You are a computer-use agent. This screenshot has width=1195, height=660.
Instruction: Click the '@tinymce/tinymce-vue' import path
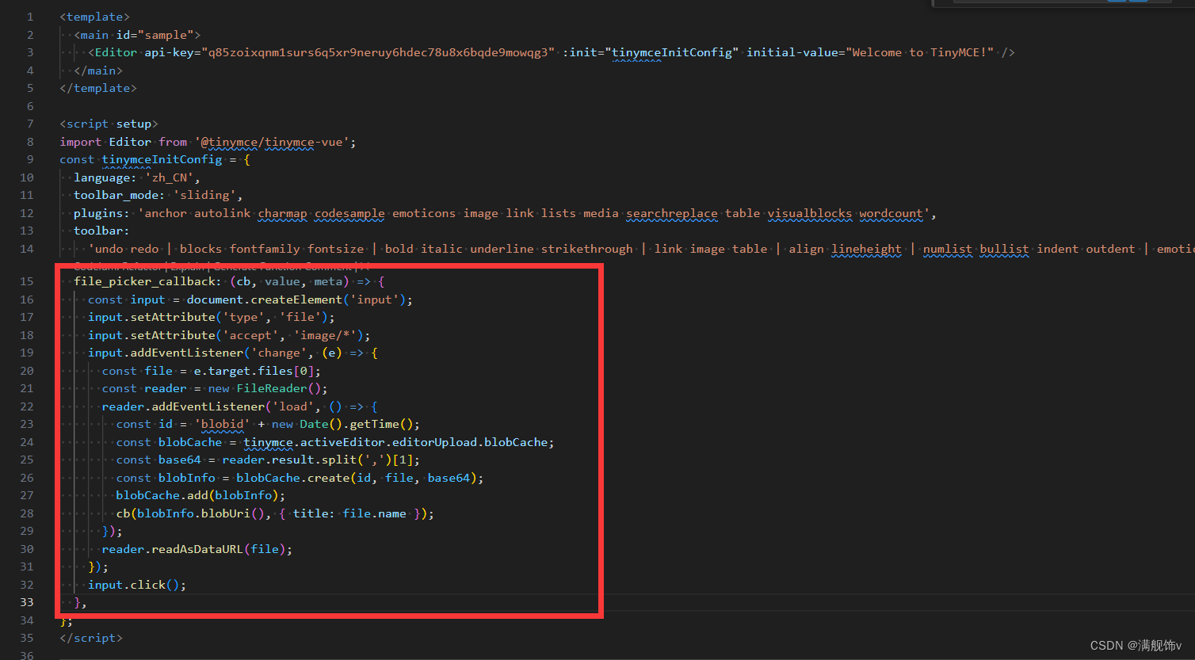point(272,142)
